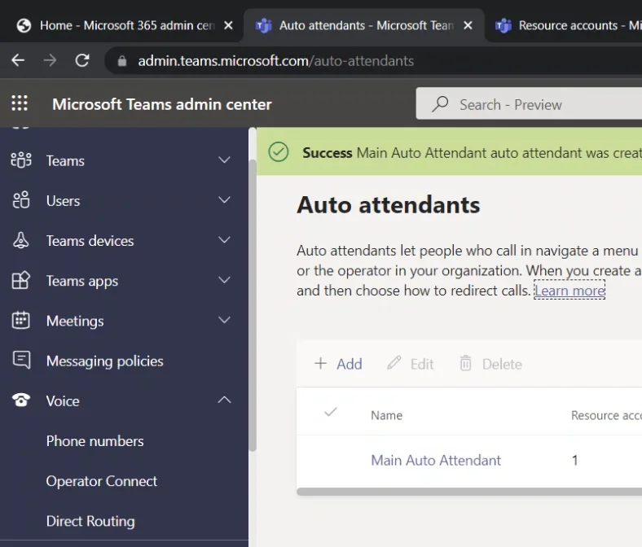Switch to the Home - Microsoft 365 admin center tab

point(114,25)
